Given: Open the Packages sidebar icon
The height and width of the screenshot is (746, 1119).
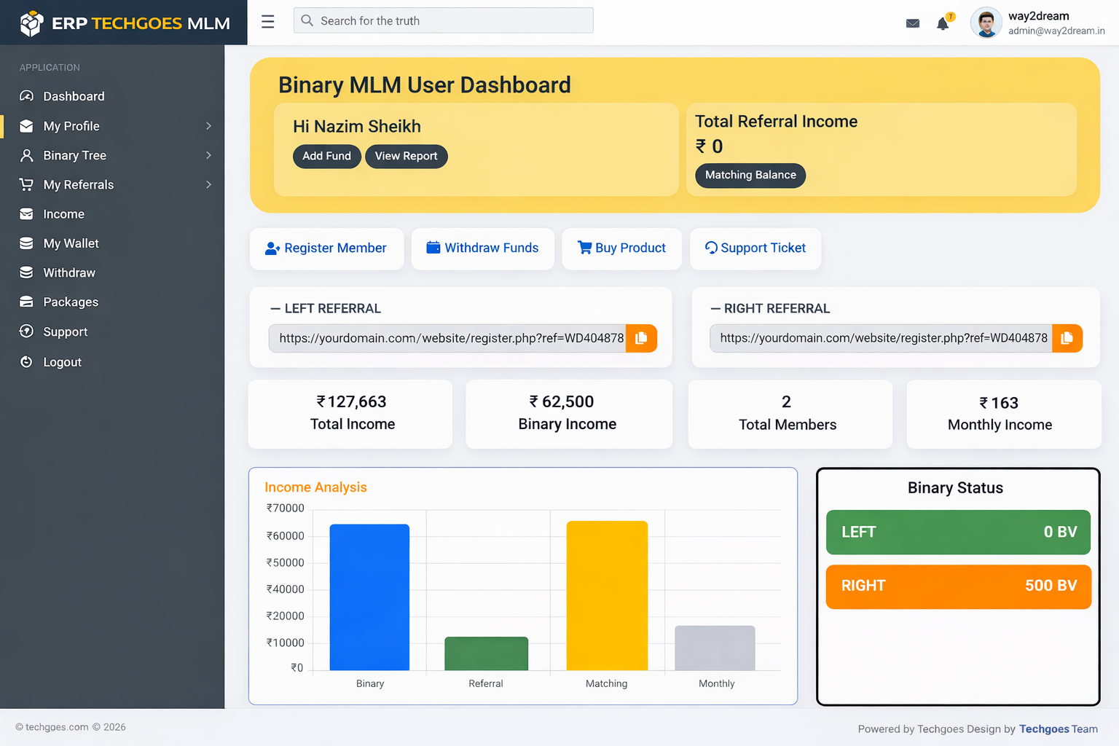Looking at the screenshot, I should coord(26,302).
